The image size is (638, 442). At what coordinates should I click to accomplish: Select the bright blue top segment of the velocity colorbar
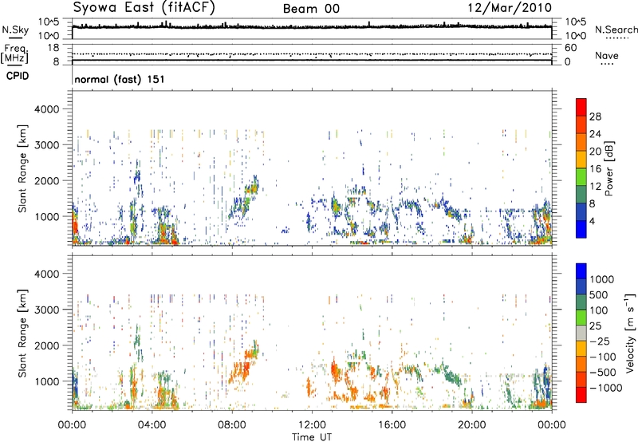pyautogui.click(x=581, y=270)
